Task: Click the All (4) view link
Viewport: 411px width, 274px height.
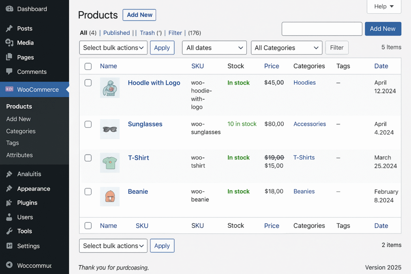Action: (x=88, y=33)
